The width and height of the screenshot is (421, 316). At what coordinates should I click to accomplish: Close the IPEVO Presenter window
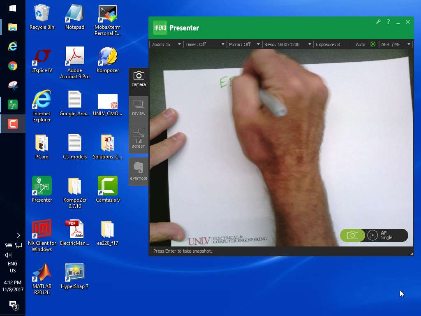click(408, 22)
